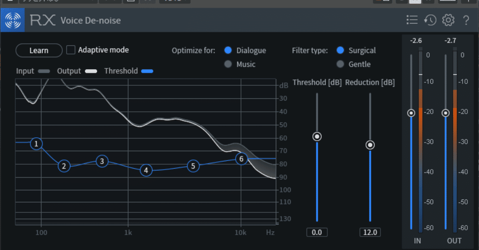Click the Reduction value field showing 12.0
Screen dimensions: 479x250
click(x=370, y=232)
